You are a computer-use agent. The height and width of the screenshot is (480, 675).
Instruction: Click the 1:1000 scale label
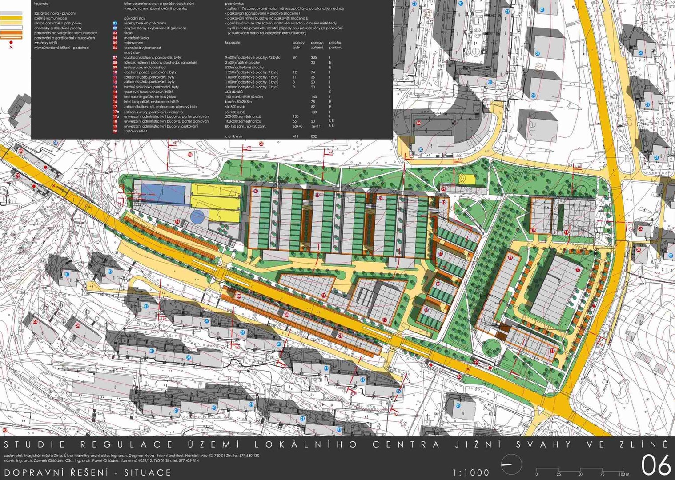(470, 472)
